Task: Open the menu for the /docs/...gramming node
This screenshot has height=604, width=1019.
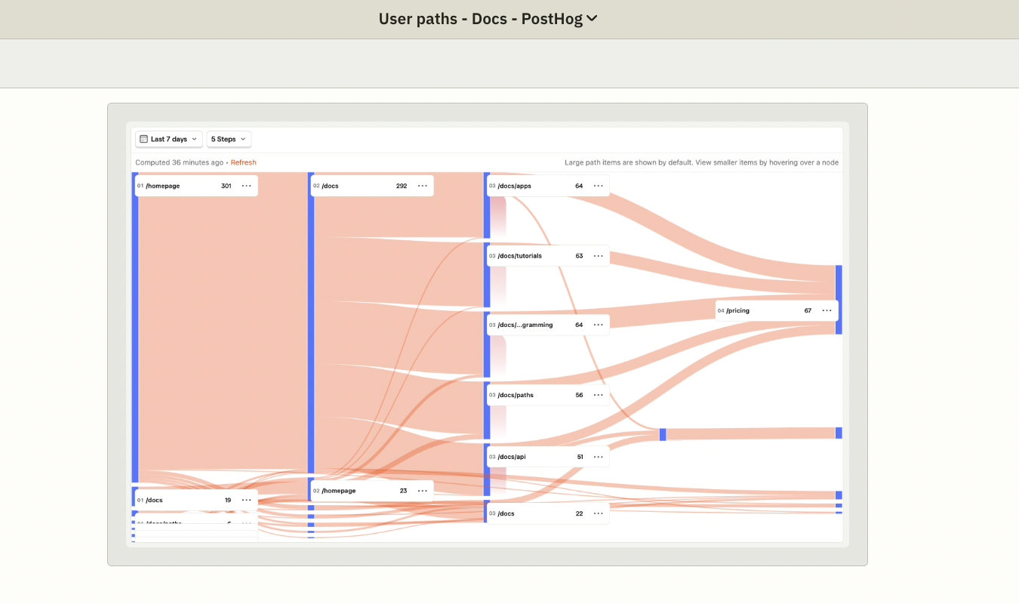Action: (598, 325)
